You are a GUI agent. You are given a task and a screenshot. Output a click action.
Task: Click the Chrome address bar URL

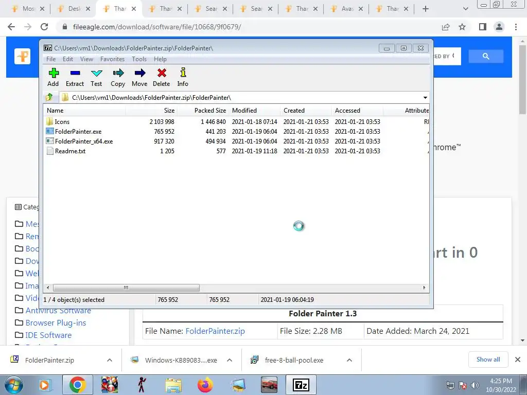click(156, 27)
